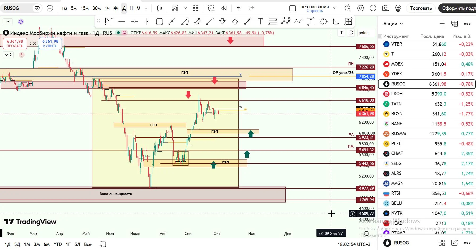The image size is (476, 250).
Task: Select the Text drawing tool
Action: point(260,21)
